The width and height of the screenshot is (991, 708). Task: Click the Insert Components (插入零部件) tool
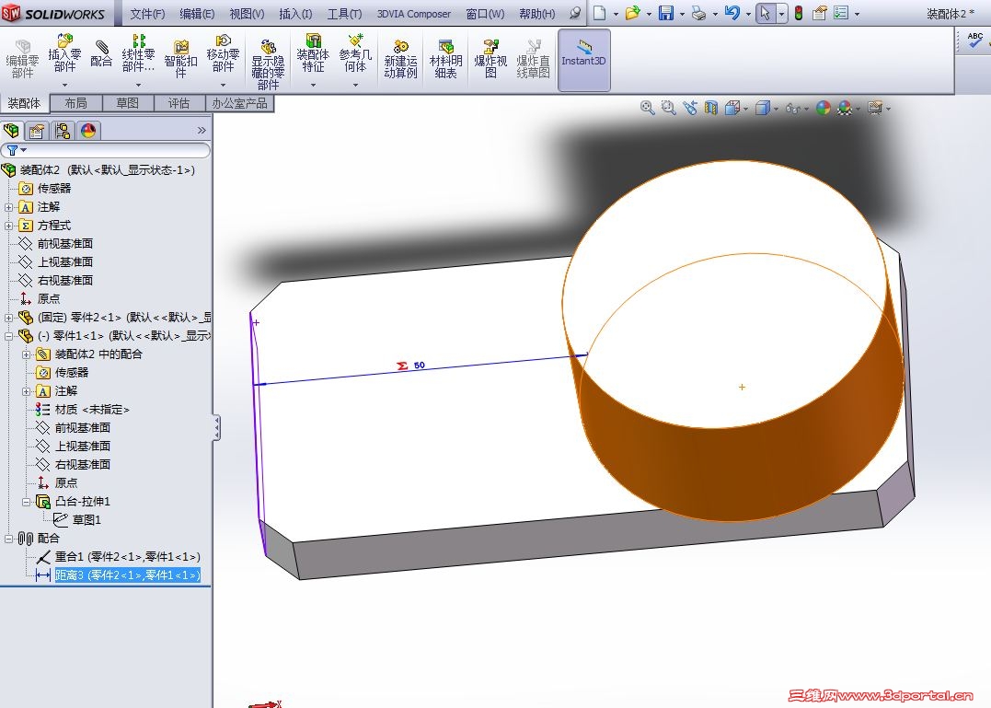tap(64, 55)
